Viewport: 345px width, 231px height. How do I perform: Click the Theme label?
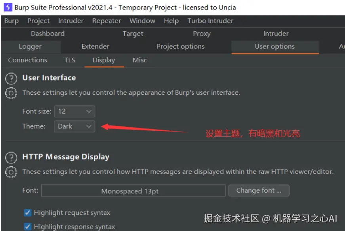pyautogui.click(x=34, y=126)
